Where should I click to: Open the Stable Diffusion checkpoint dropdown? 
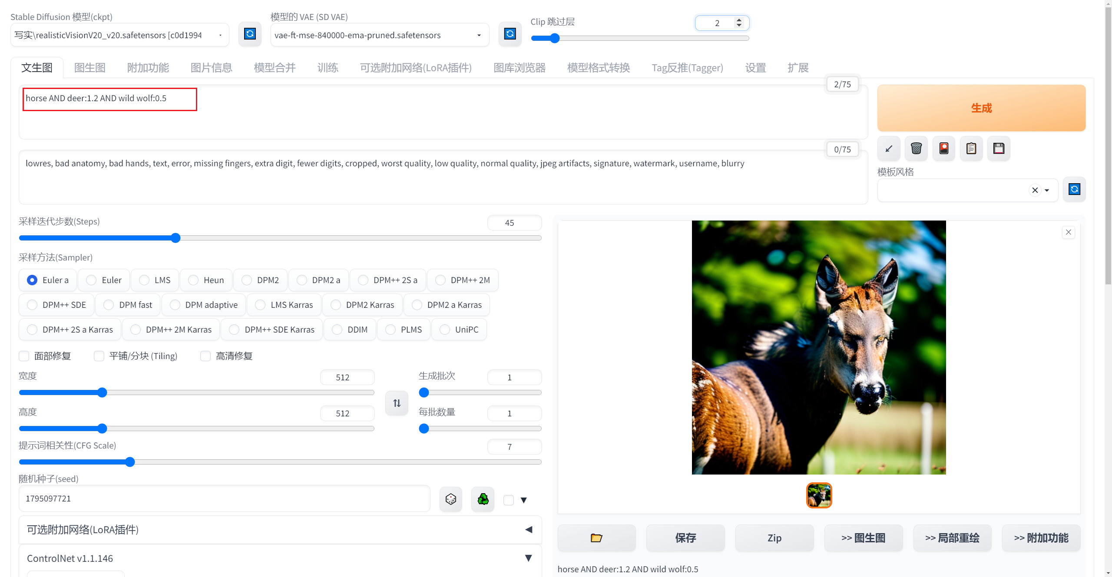tap(119, 35)
